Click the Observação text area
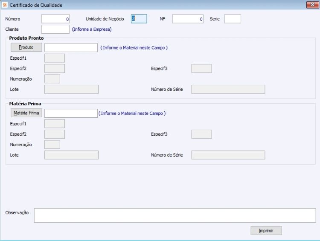Screen dimensions: 320x241 tap(175, 215)
